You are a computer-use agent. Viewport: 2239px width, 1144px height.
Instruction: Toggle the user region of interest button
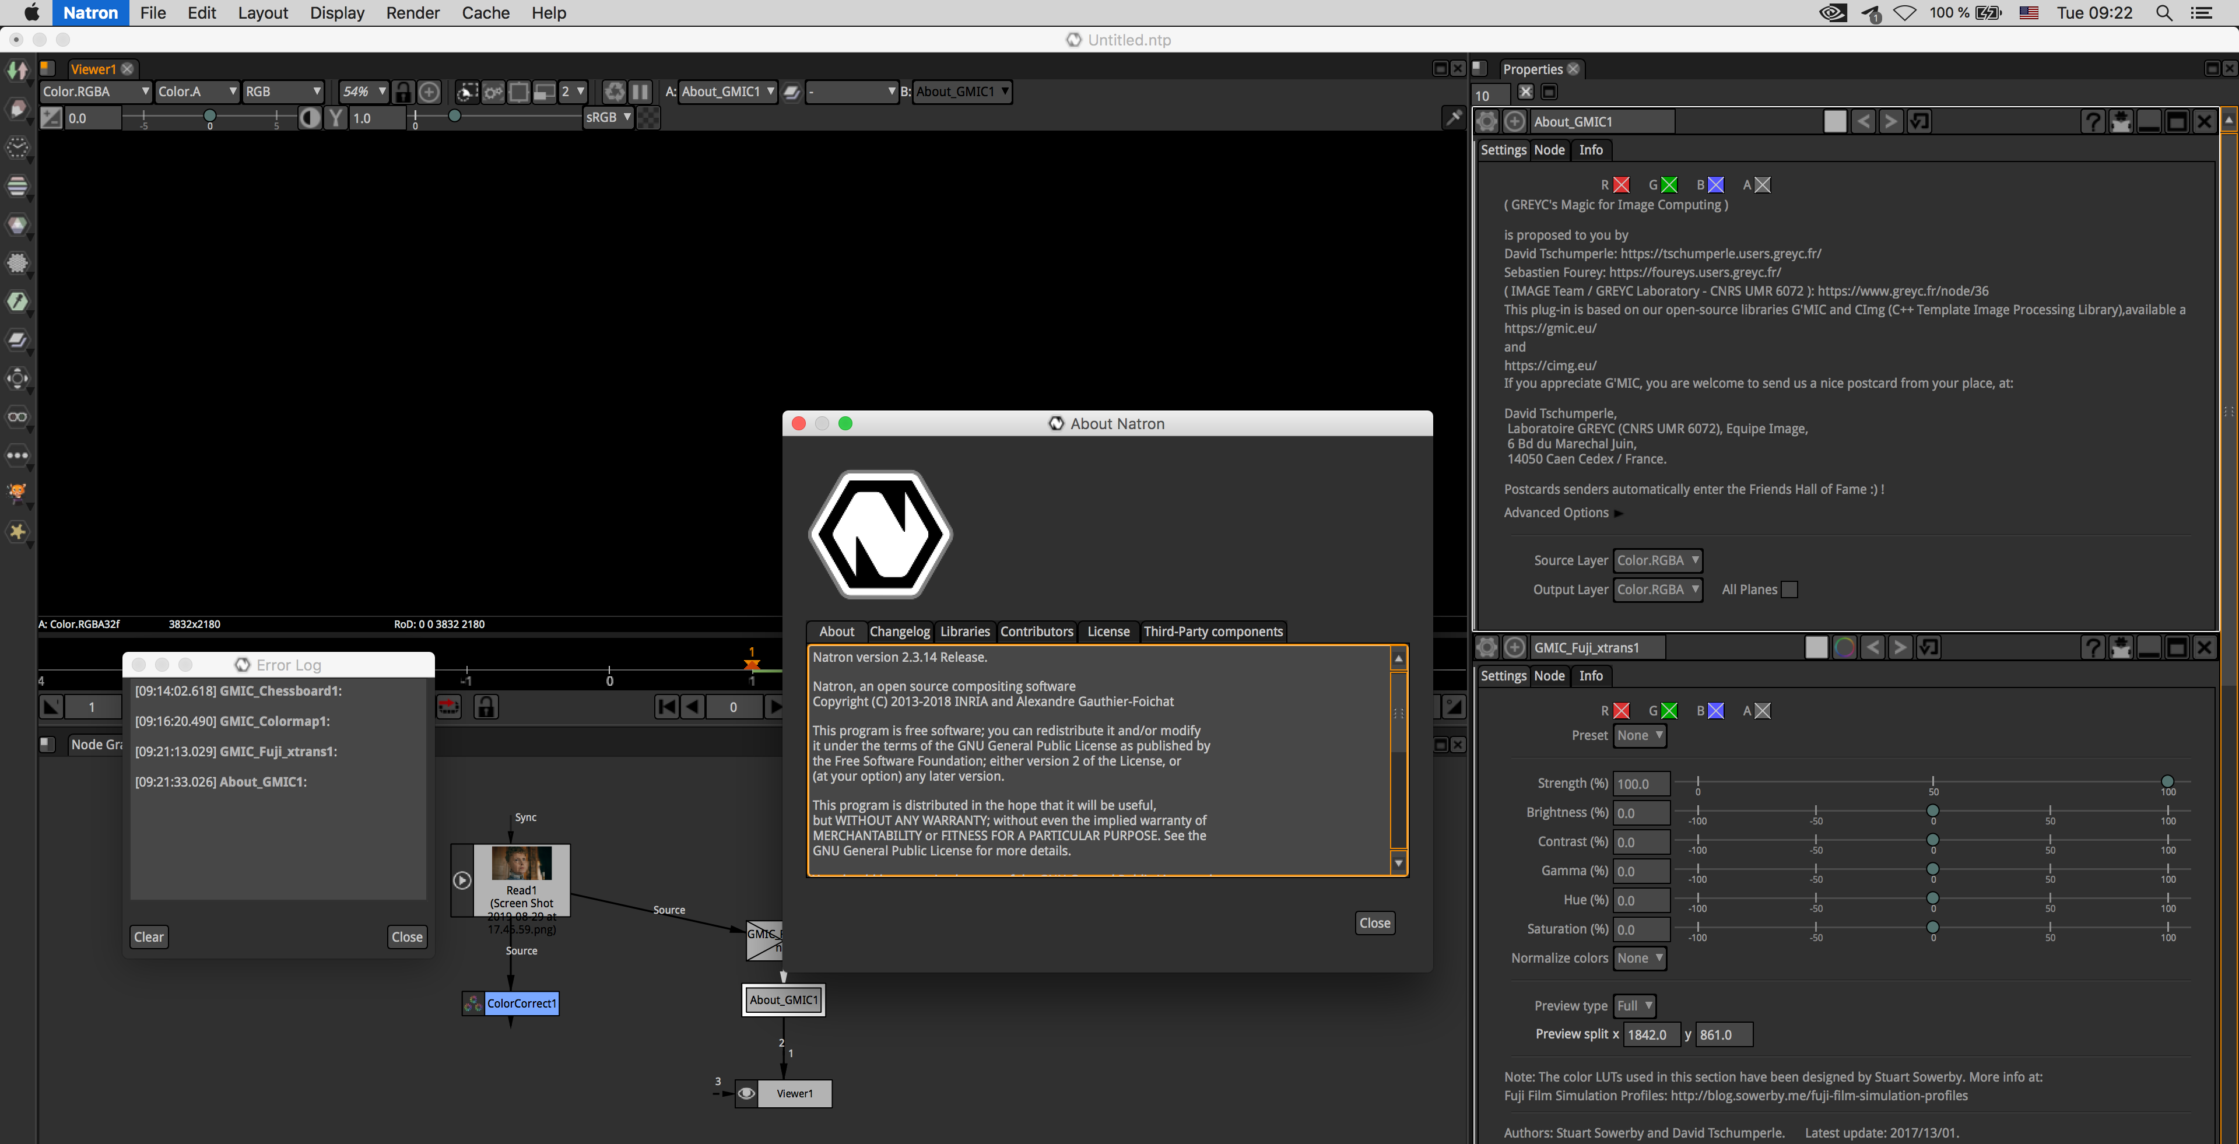519,92
